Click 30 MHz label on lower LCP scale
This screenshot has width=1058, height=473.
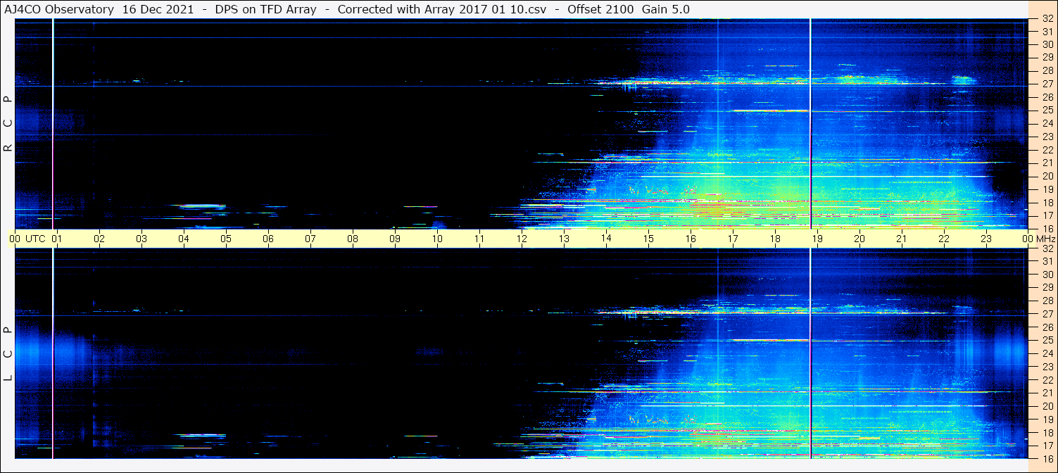(x=1047, y=275)
